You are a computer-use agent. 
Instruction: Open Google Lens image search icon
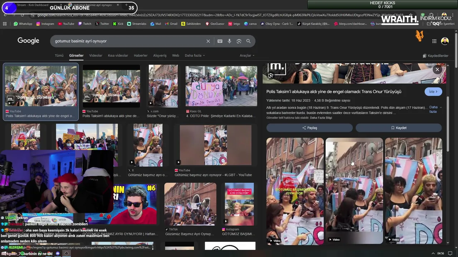(239, 41)
